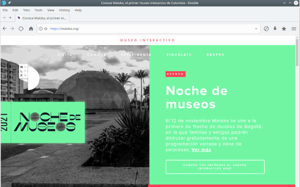Show site information icon in address bar
The width and height of the screenshot is (300, 187).
point(40,29)
